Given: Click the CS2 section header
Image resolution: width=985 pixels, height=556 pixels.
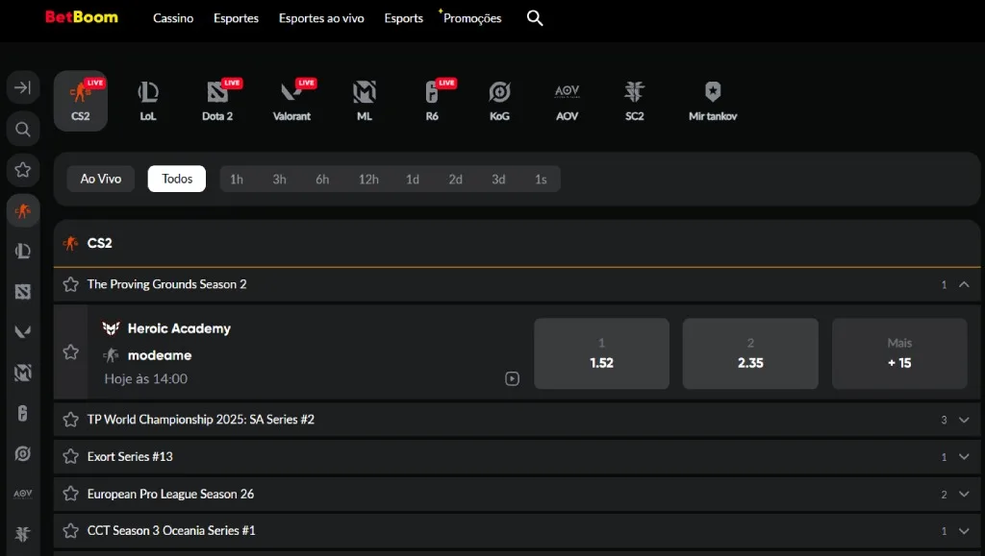Looking at the screenshot, I should coord(517,243).
